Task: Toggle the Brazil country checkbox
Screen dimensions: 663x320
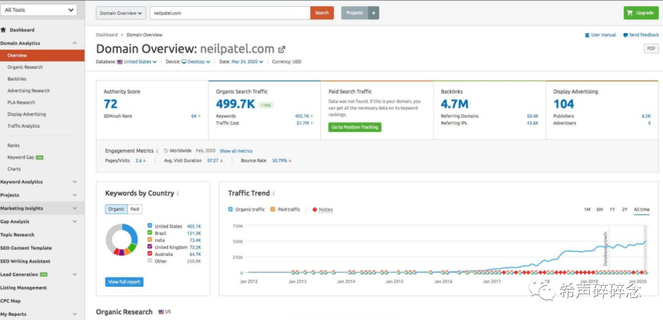Action: pos(150,232)
